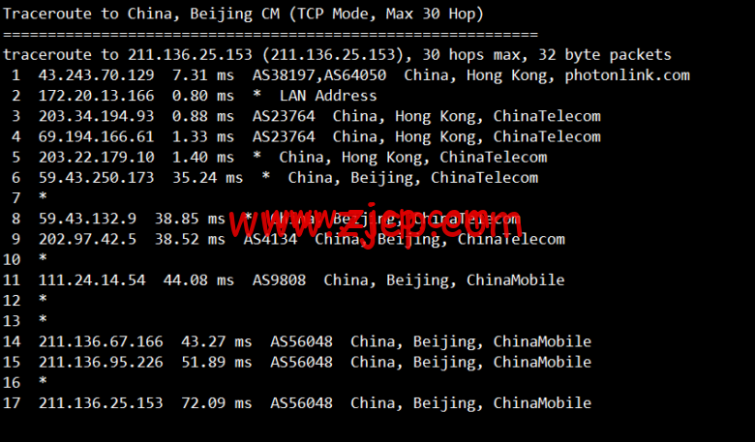Select the 51.89 ms latency value

point(217,362)
